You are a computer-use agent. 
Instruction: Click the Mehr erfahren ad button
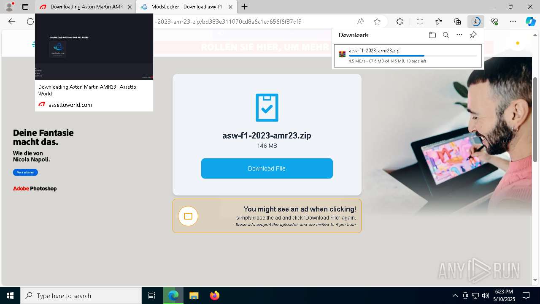pyautogui.click(x=25, y=172)
